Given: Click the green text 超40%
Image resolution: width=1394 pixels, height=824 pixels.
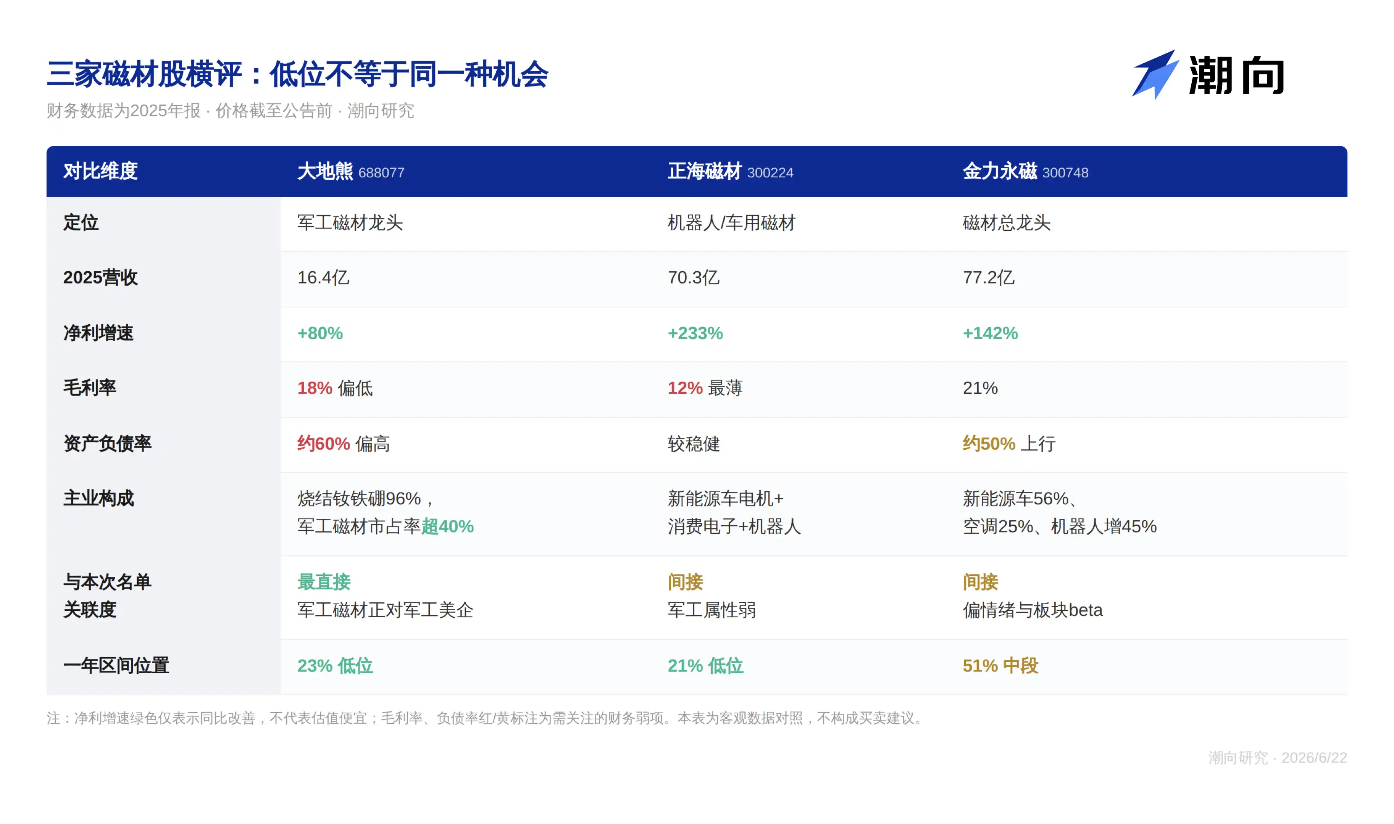Looking at the screenshot, I should tap(447, 526).
